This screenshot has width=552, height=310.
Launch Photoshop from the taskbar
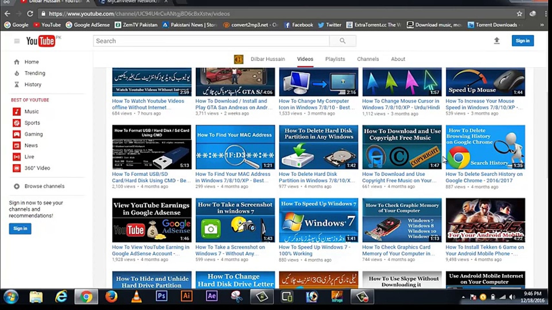click(161, 297)
